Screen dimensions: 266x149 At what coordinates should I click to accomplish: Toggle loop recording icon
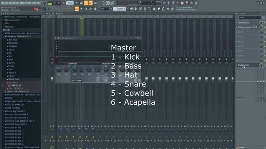coord(95,3)
